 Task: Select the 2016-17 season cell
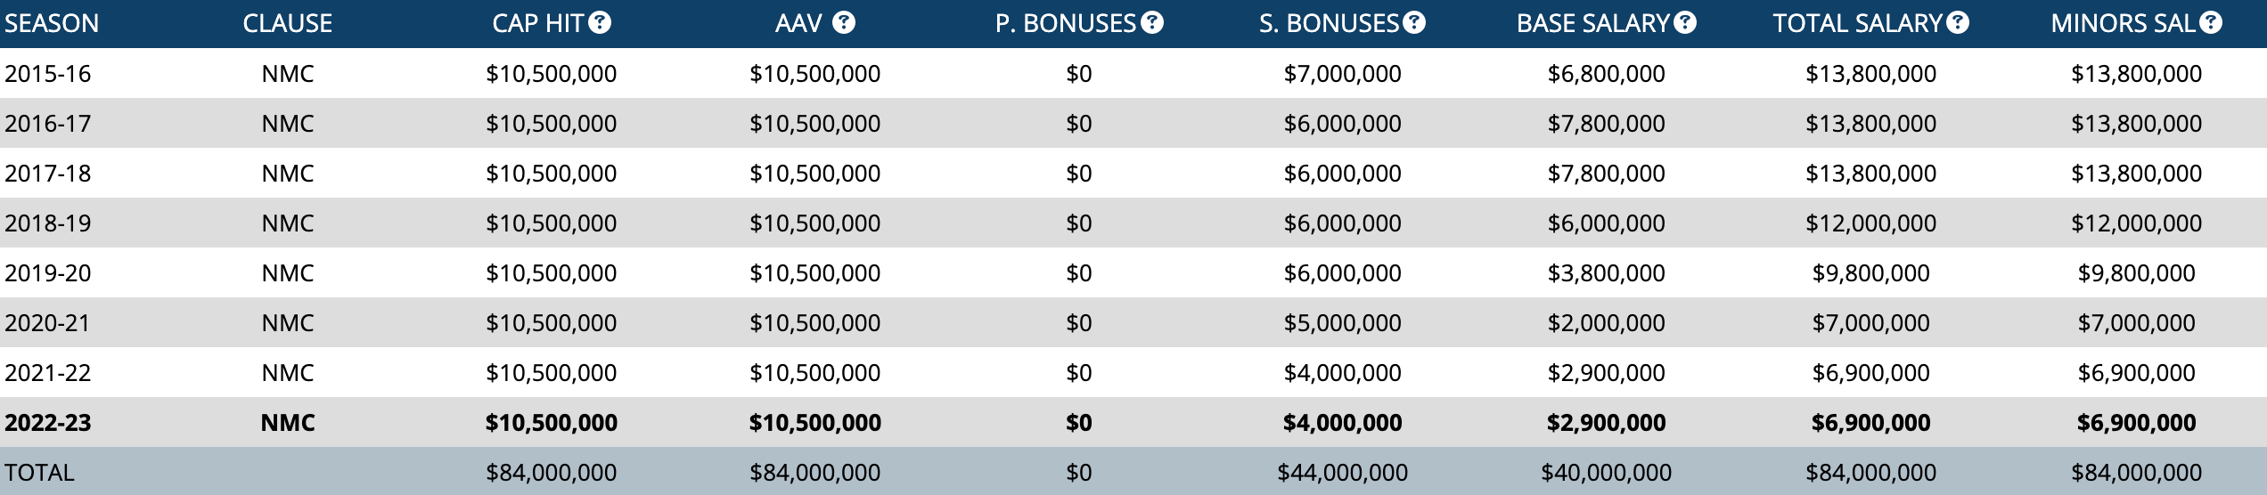(x=48, y=123)
